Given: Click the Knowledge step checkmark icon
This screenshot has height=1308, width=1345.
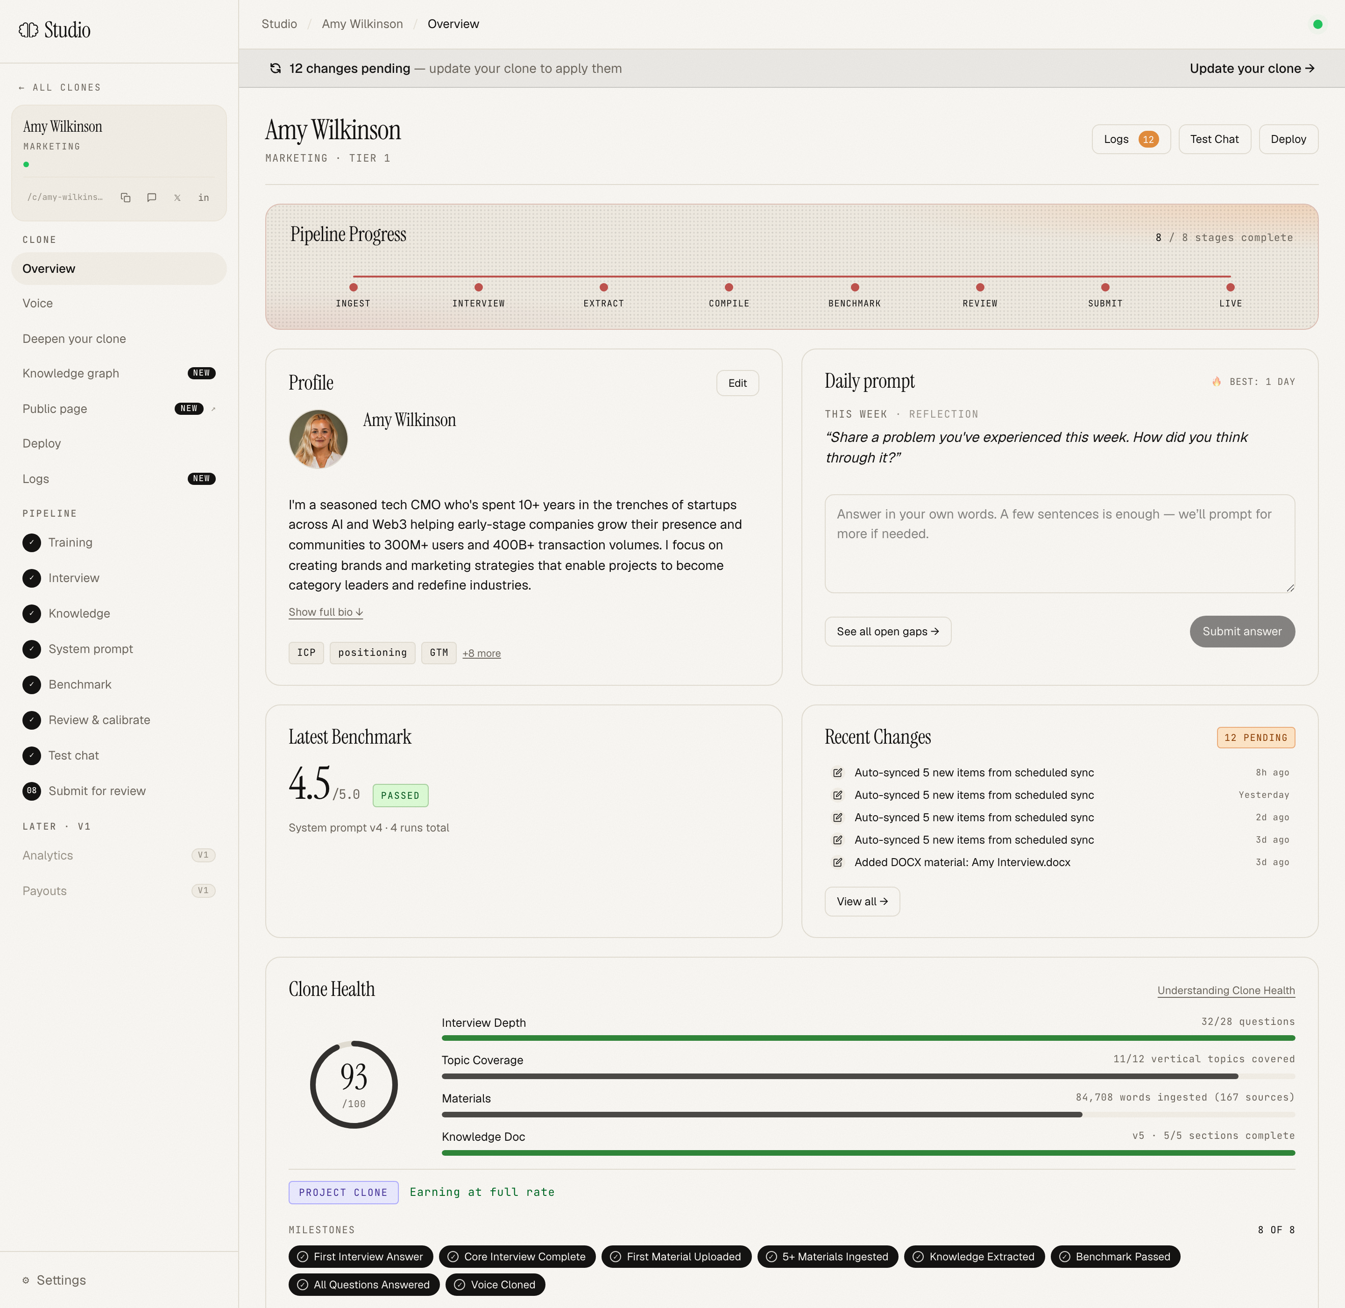Looking at the screenshot, I should 32,613.
